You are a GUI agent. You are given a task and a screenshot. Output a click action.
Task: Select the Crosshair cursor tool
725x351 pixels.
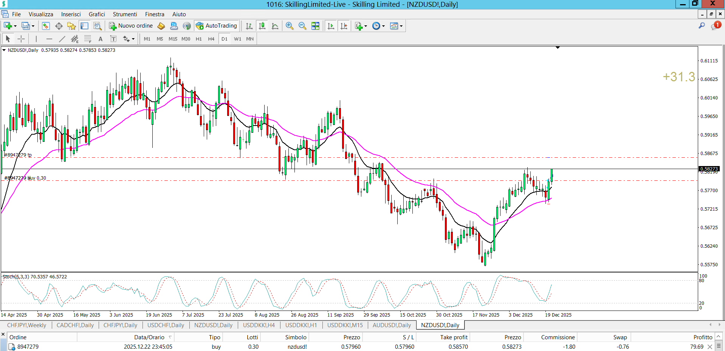tap(21, 39)
